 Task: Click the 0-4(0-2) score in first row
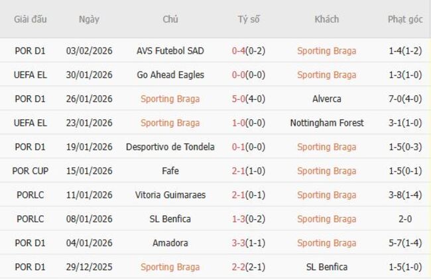click(x=249, y=51)
